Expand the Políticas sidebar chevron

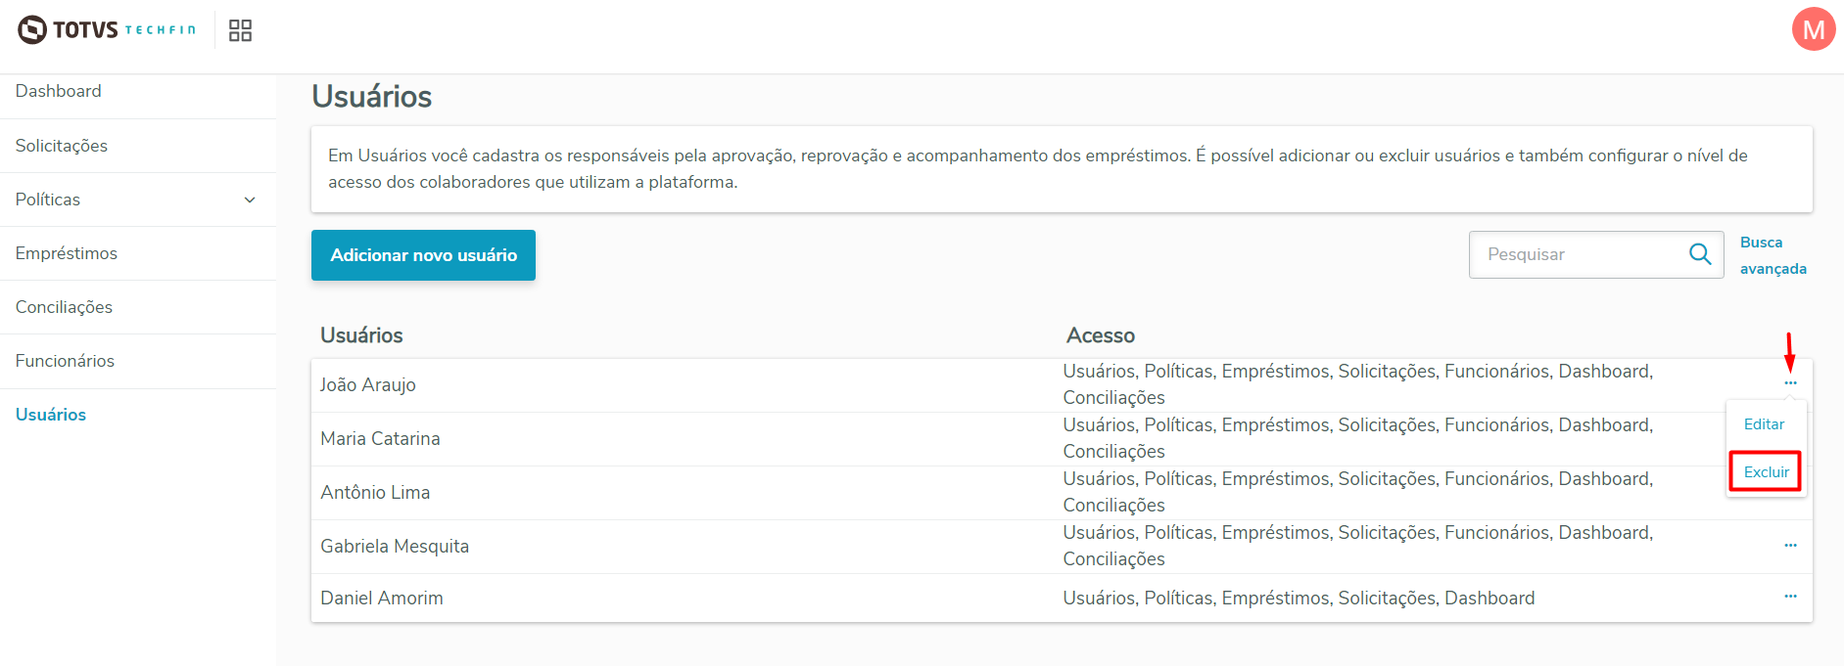250,200
